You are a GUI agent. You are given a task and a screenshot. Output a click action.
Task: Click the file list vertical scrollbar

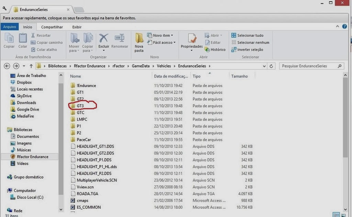tap(345, 118)
